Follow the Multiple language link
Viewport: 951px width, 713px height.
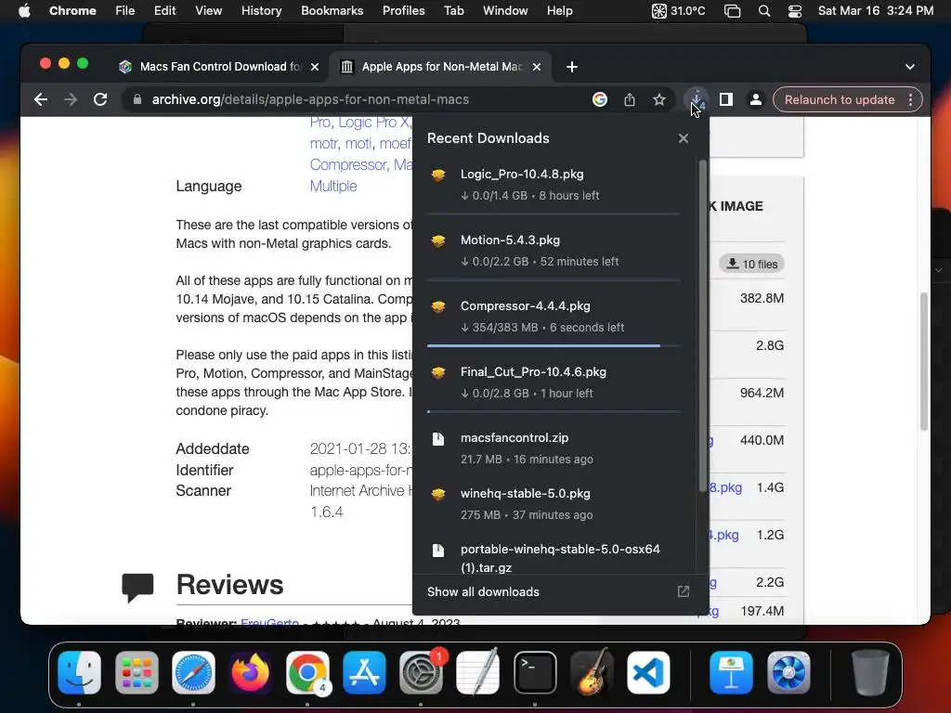pyautogui.click(x=333, y=186)
